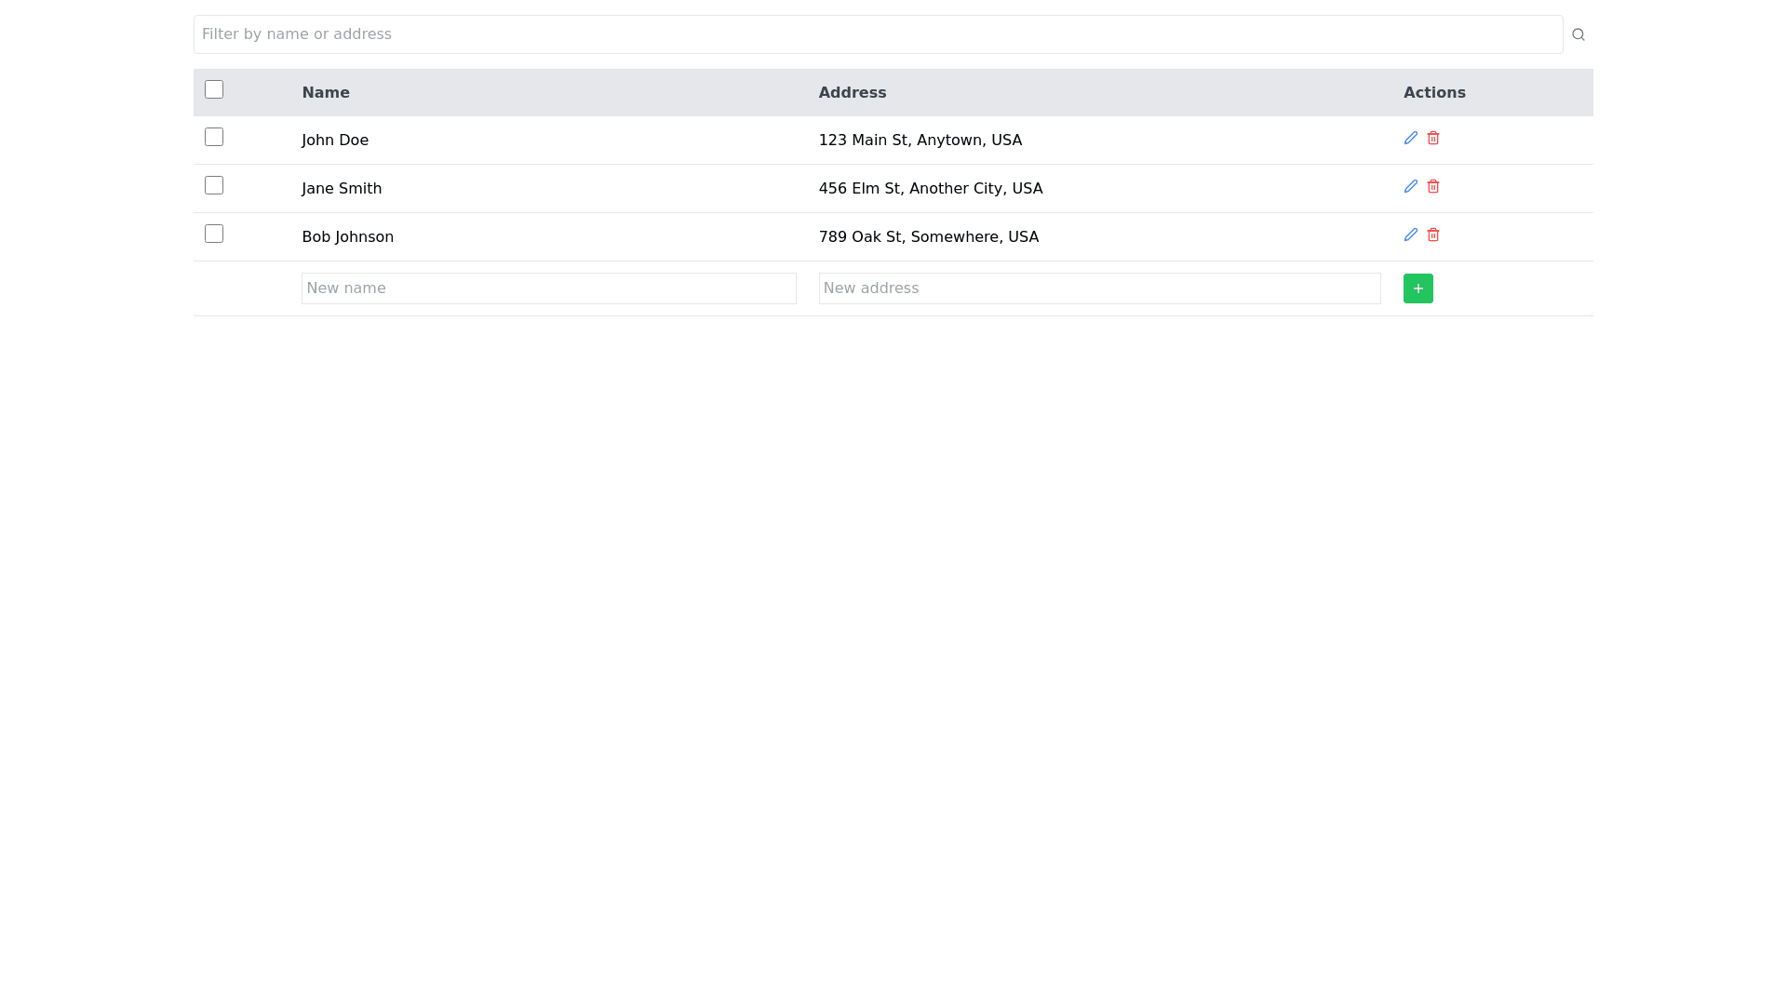Screen dimensions: 1787x1005
Task: Select the Jane Smith row checkbox
Action: [x=214, y=185]
